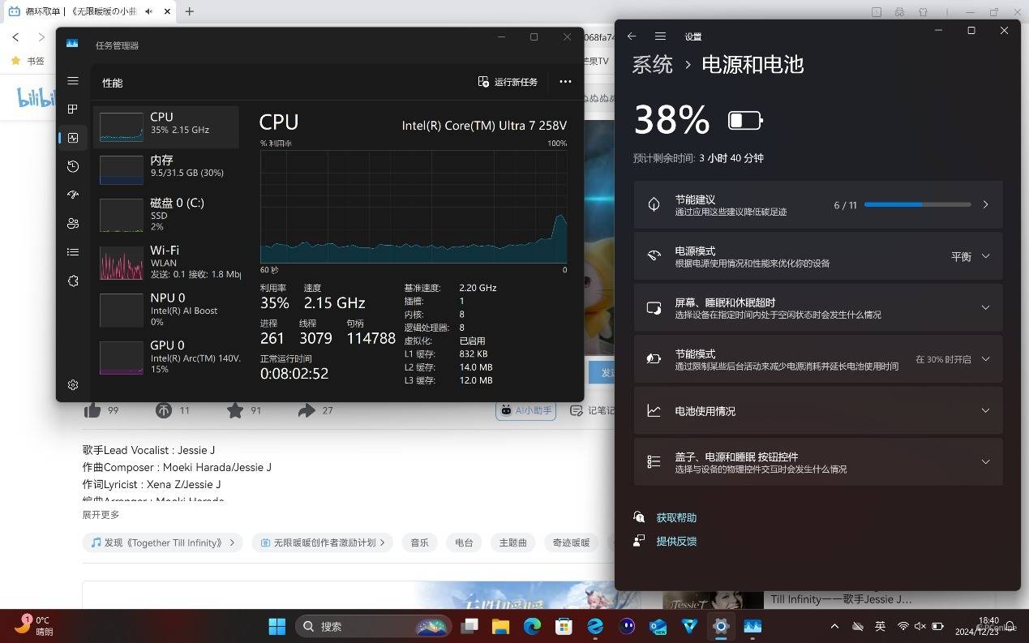
Task: Select 内存 in the performance list
Action: pos(166,169)
